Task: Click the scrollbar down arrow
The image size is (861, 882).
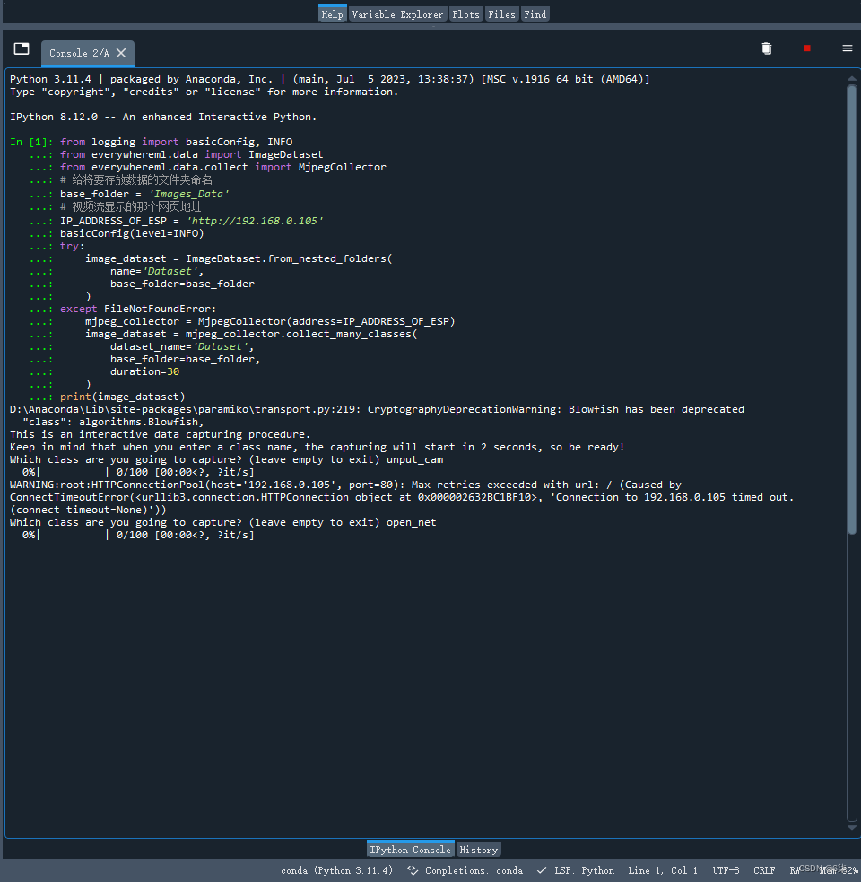Action: click(x=851, y=827)
